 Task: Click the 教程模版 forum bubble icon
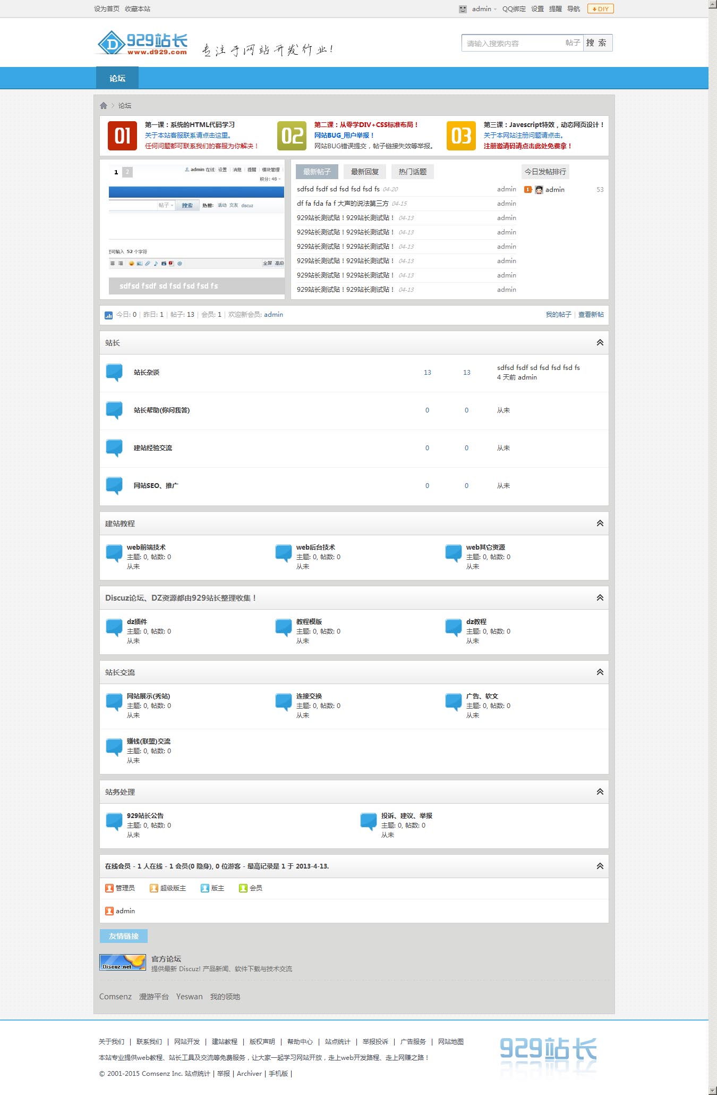(284, 628)
